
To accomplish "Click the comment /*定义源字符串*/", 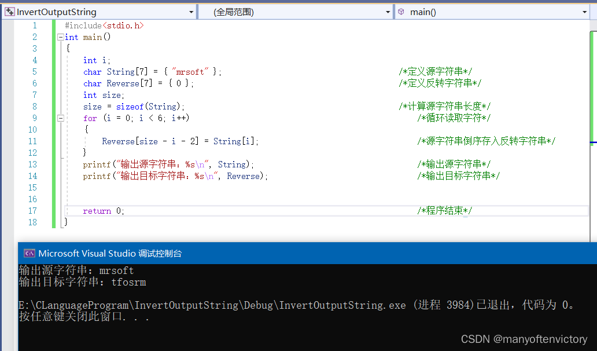I will (x=436, y=72).
